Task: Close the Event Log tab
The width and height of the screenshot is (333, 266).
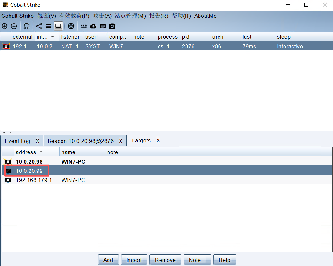Action: click(x=38, y=141)
